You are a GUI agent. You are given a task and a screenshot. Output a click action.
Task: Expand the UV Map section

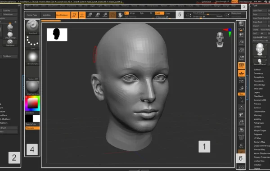(x=257, y=138)
